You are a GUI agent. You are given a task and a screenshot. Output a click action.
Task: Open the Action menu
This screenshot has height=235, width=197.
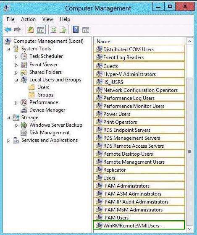29,19
